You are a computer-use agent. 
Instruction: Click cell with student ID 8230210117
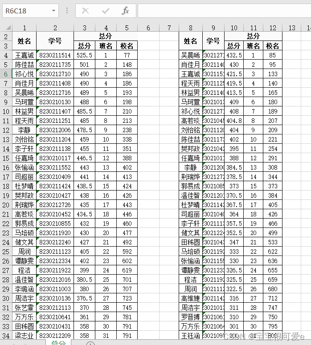[x=55, y=158]
